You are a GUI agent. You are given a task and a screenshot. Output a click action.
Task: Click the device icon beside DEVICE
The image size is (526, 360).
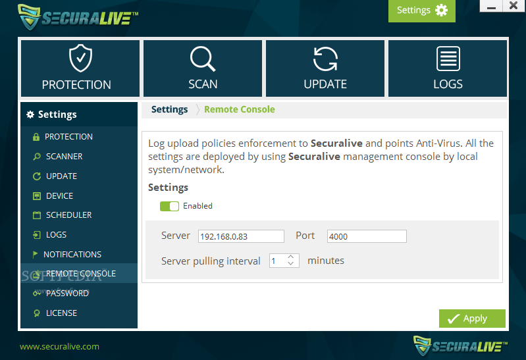coord(37,196)
